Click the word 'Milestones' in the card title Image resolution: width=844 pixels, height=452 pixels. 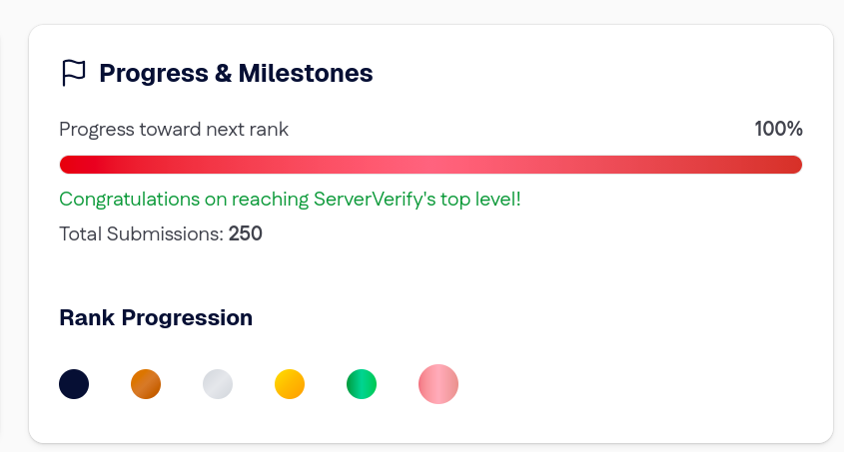point(306,73)
